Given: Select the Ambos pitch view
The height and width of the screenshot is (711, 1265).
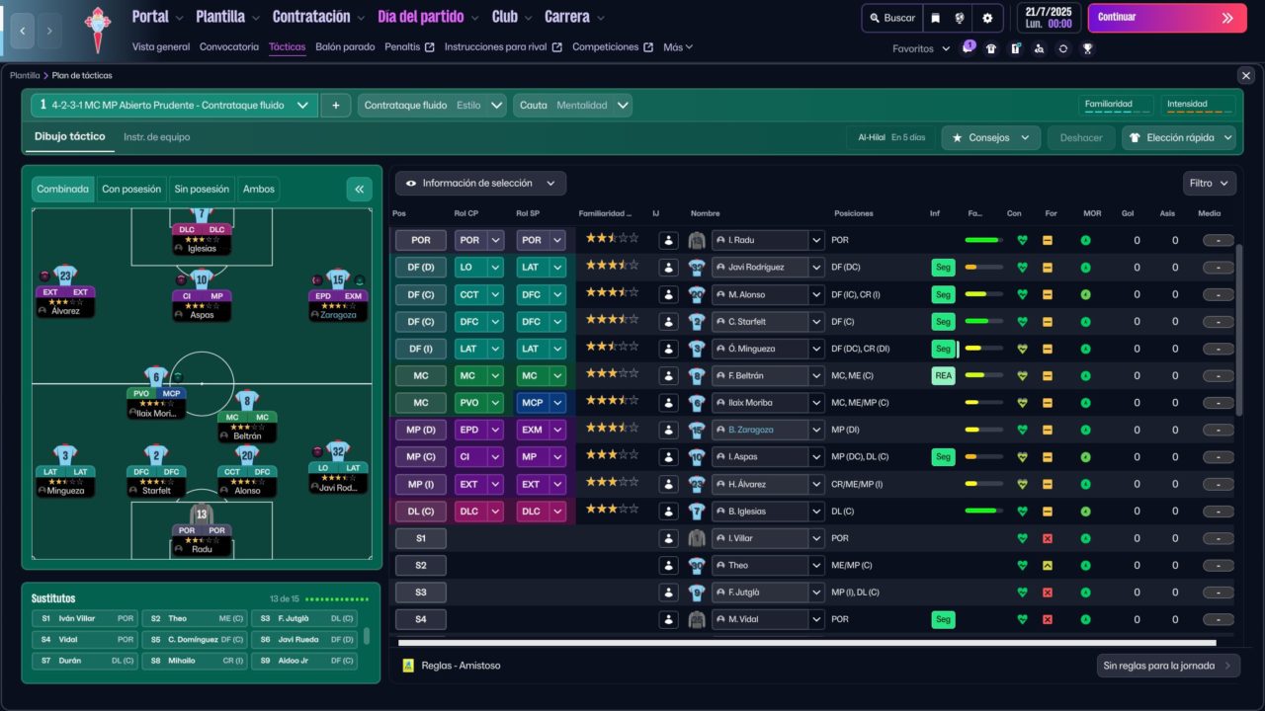Looking at the screenshot, I should [x=259, y=189].
